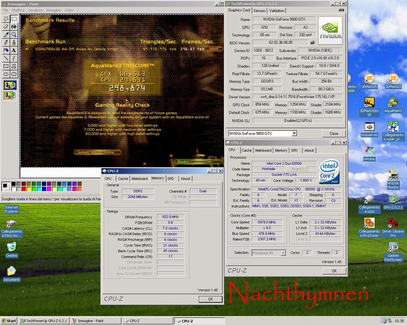Click the Start button on the taskbar
407x325 pixels.
[x=9, y=321]
